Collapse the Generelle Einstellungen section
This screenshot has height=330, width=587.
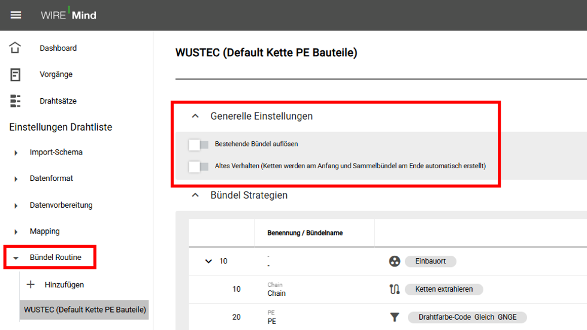pos(195,116)
